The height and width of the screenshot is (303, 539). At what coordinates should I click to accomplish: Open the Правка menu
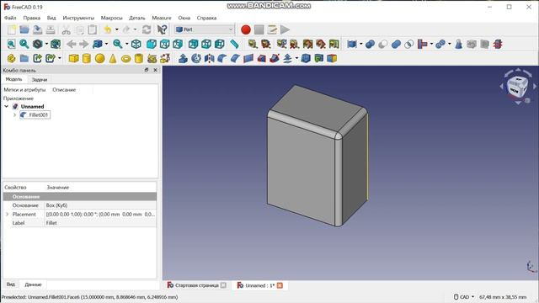tap(32, 18)
